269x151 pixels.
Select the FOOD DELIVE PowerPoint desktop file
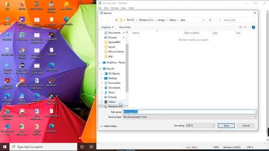click(37, 130)
